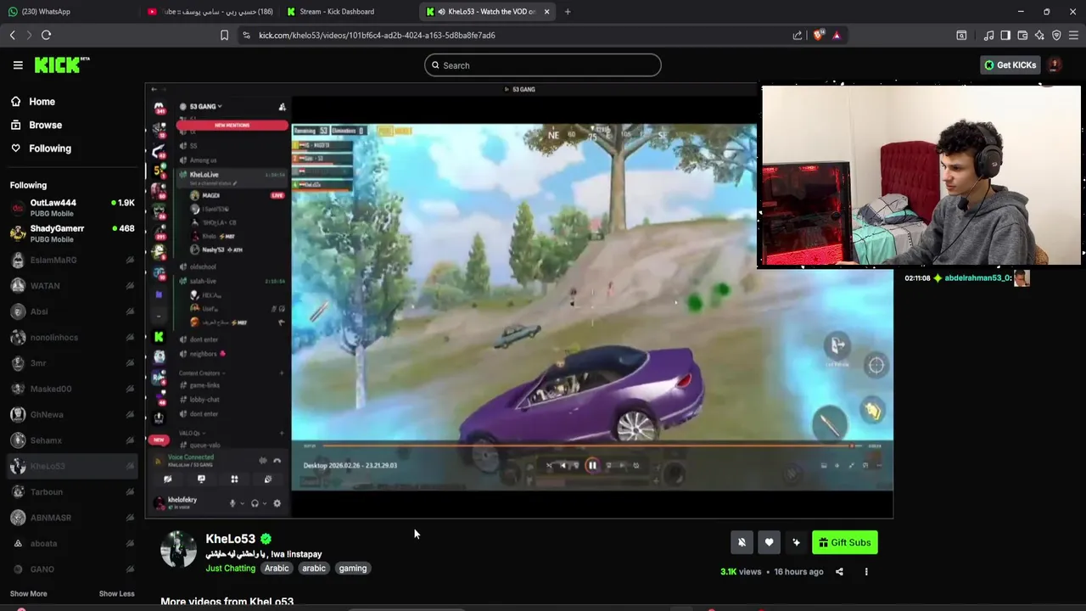Open the media playlist music icon
The image size is (1086, 611).
pos(988,35)
